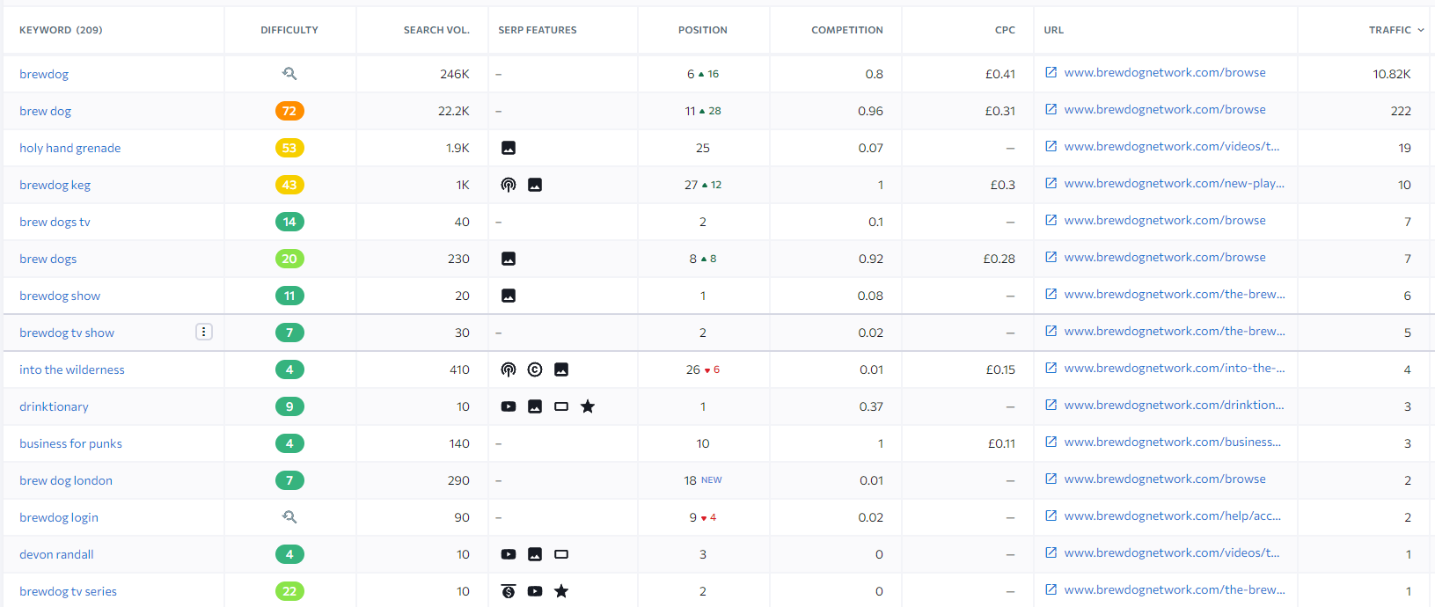Screen dimensions: 1435x607
Task: Open URL link for brewdog login help page
Action: click(1173, 516)
